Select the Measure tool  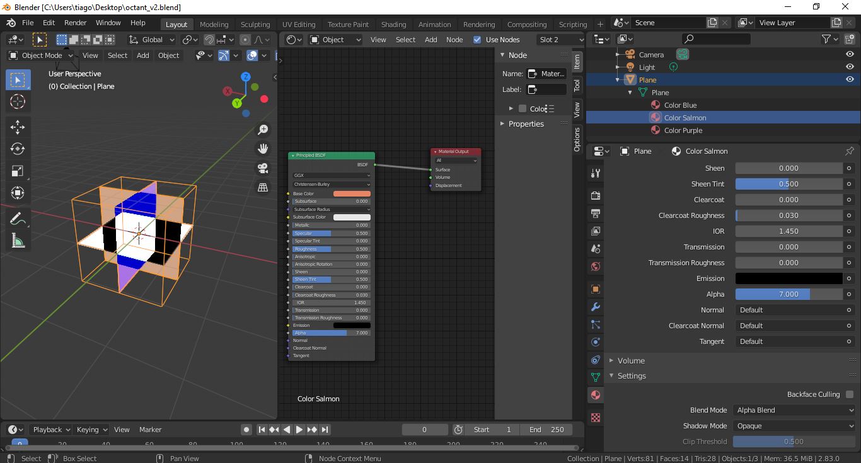(x=18, y=241)
